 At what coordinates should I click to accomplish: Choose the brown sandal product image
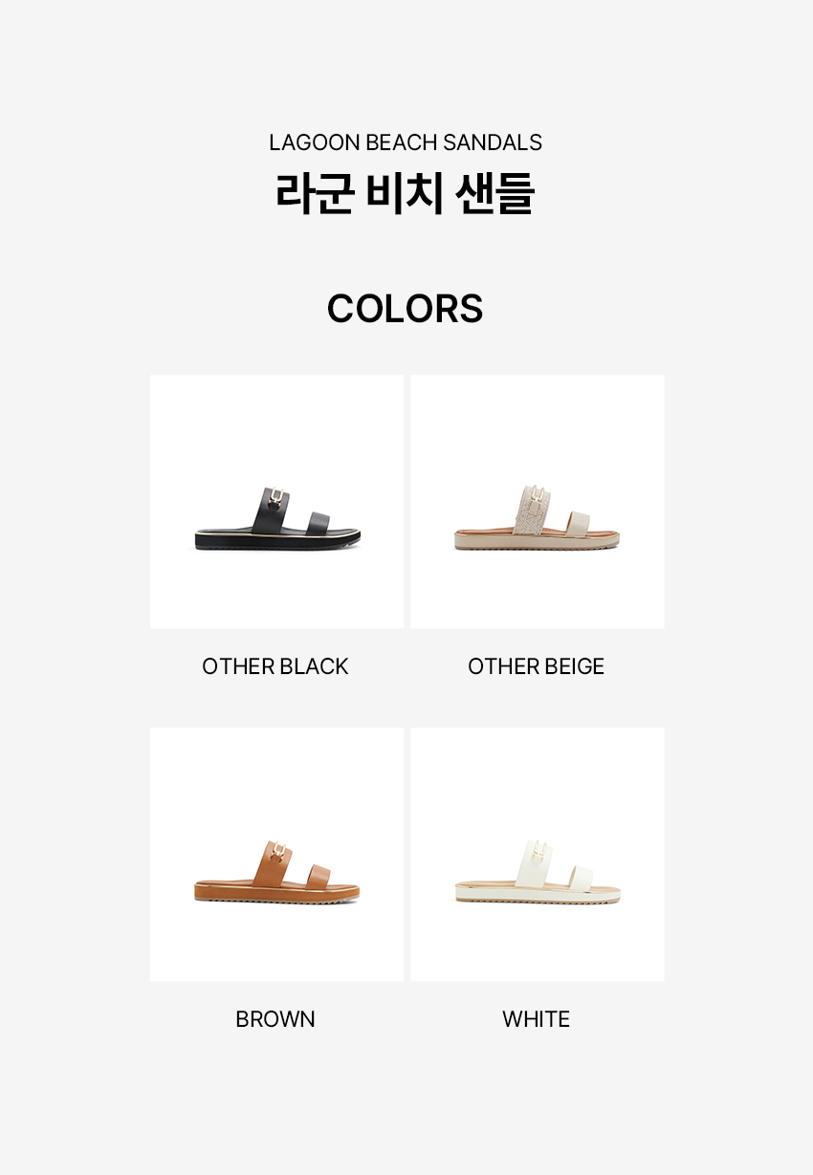[x=276, y=854]
